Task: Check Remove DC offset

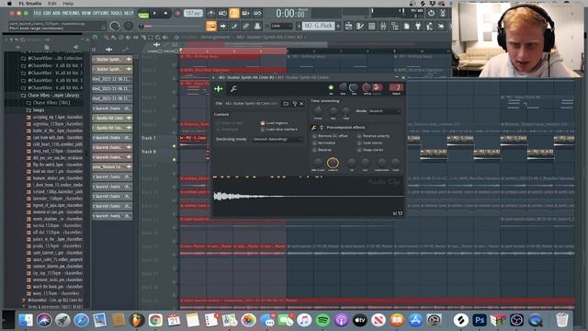Action: click(330, 136)
